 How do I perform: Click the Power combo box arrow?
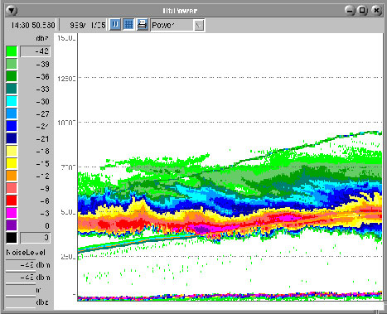[199, 26]
